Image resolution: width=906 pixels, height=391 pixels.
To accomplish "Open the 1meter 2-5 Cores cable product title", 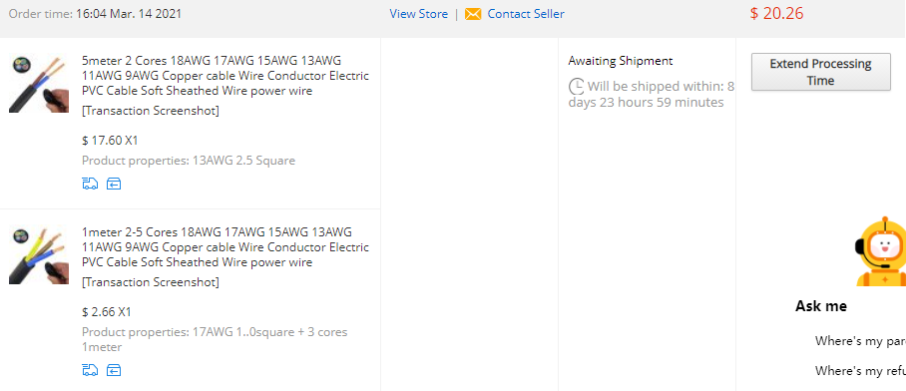I will pos(226,247).
